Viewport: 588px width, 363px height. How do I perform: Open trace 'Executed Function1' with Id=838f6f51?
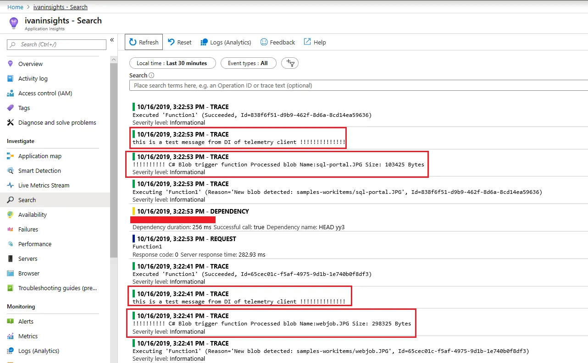[x=358, y=115]
